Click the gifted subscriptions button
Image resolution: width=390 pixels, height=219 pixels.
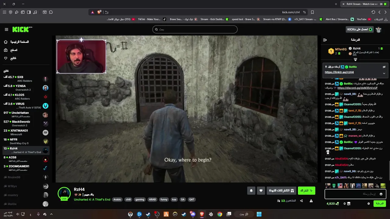tap(281, 191)
